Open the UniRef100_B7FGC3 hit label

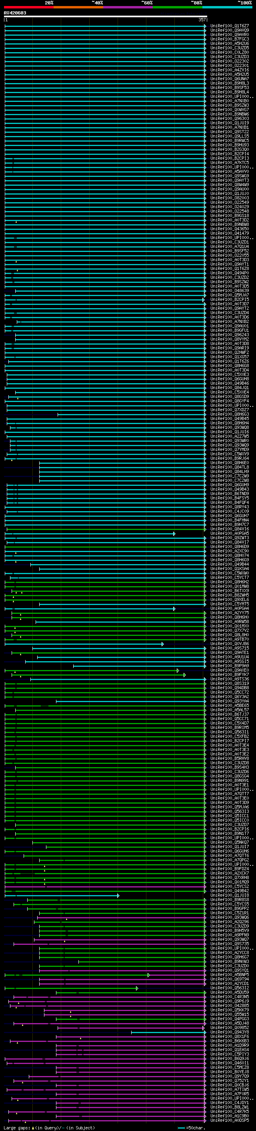click(230, 39)
